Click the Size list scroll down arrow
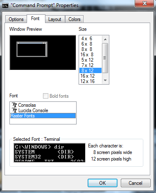156x193 pixels. [105, 80]
